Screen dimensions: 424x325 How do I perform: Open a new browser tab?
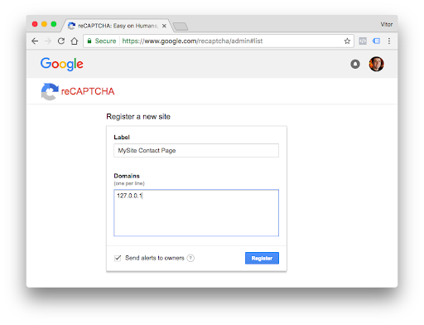[x=181, y=27]
